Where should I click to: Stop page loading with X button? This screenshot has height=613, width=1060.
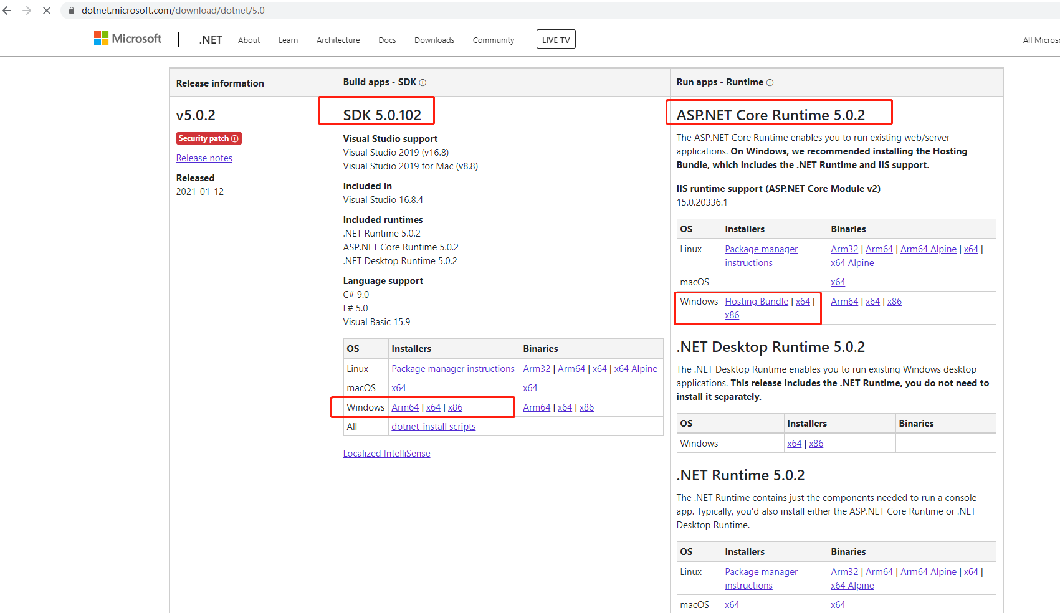tap(47, 11)
